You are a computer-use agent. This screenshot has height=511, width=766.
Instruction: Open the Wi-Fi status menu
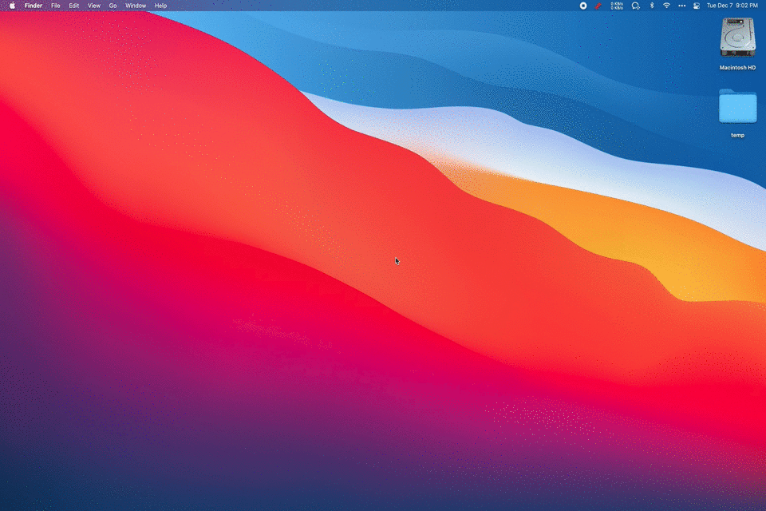(x=666, y=6)
